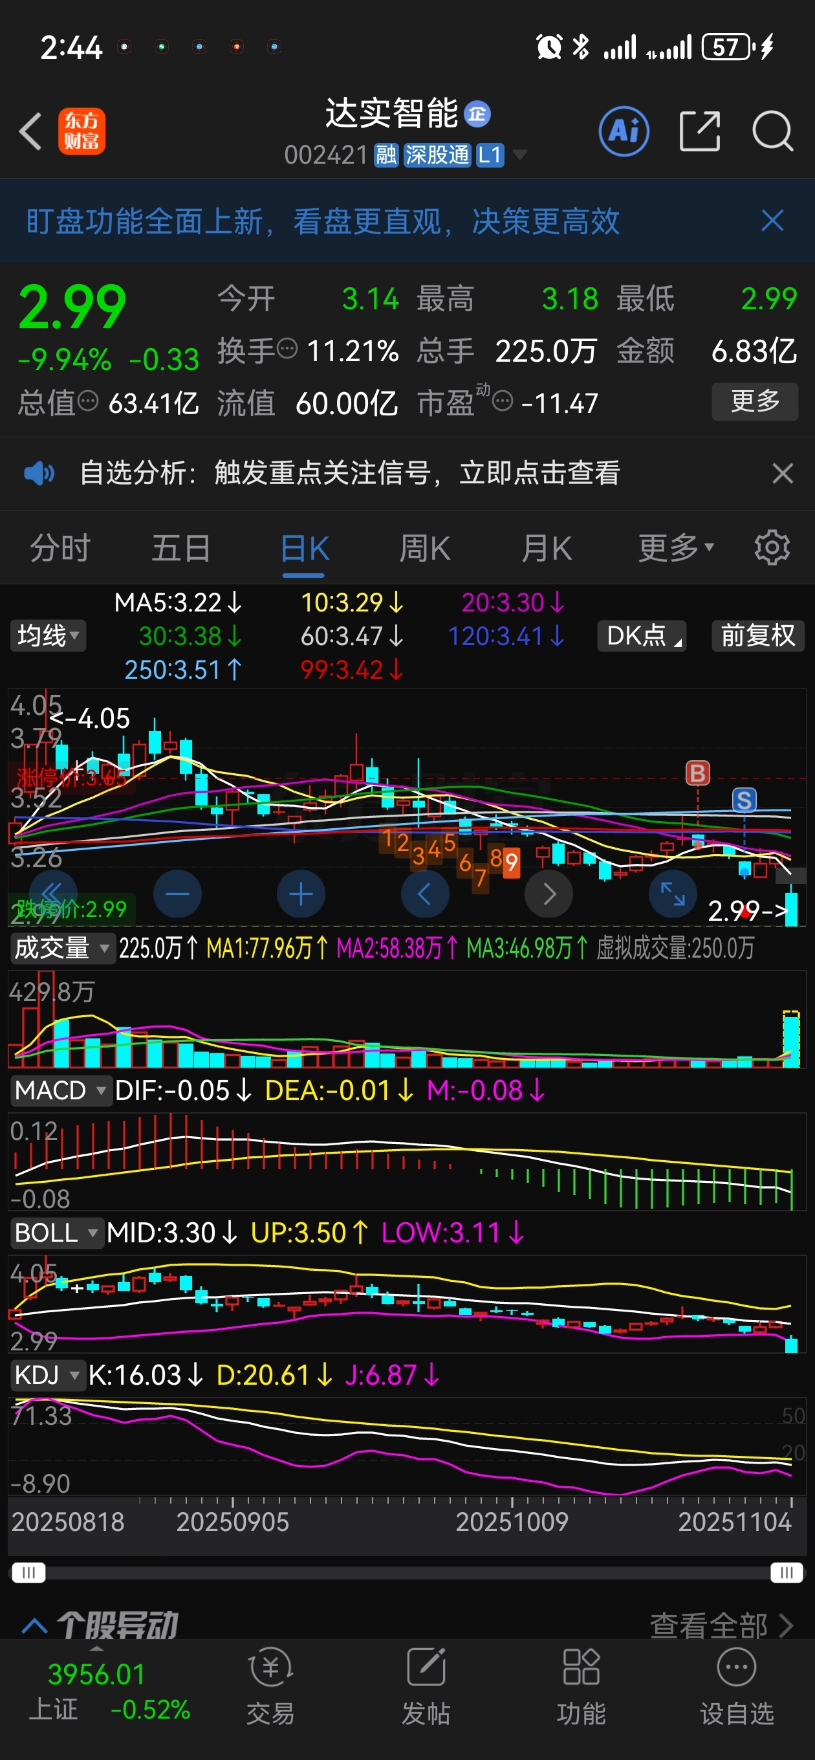
Task: Switch to 分时 tab
Action: [60, 548]
